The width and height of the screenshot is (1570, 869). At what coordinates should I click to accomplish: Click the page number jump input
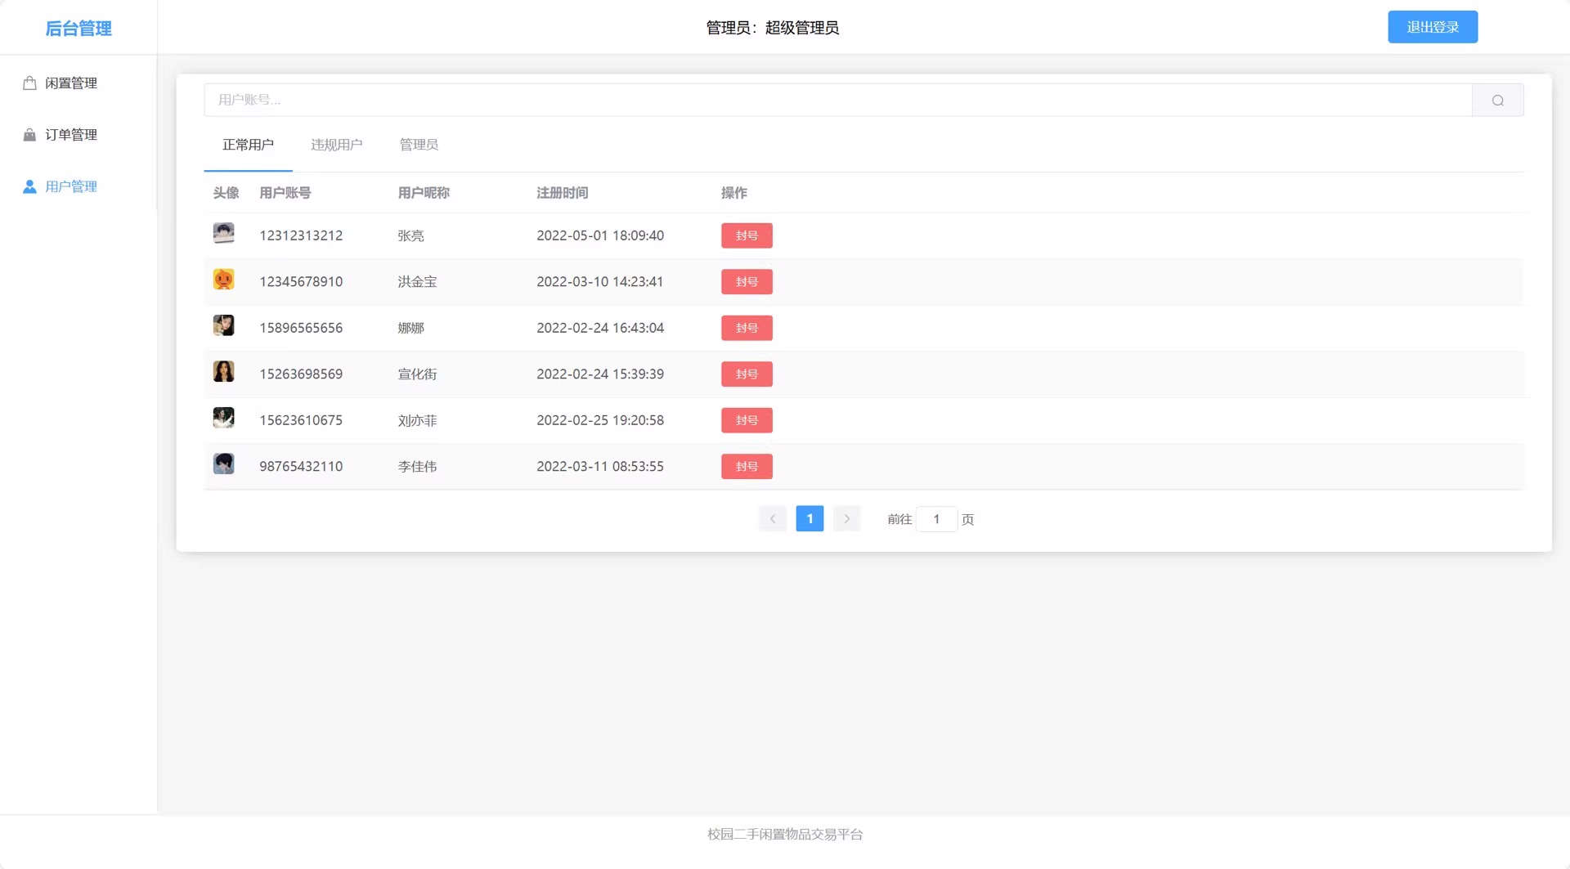click(936, 519)
